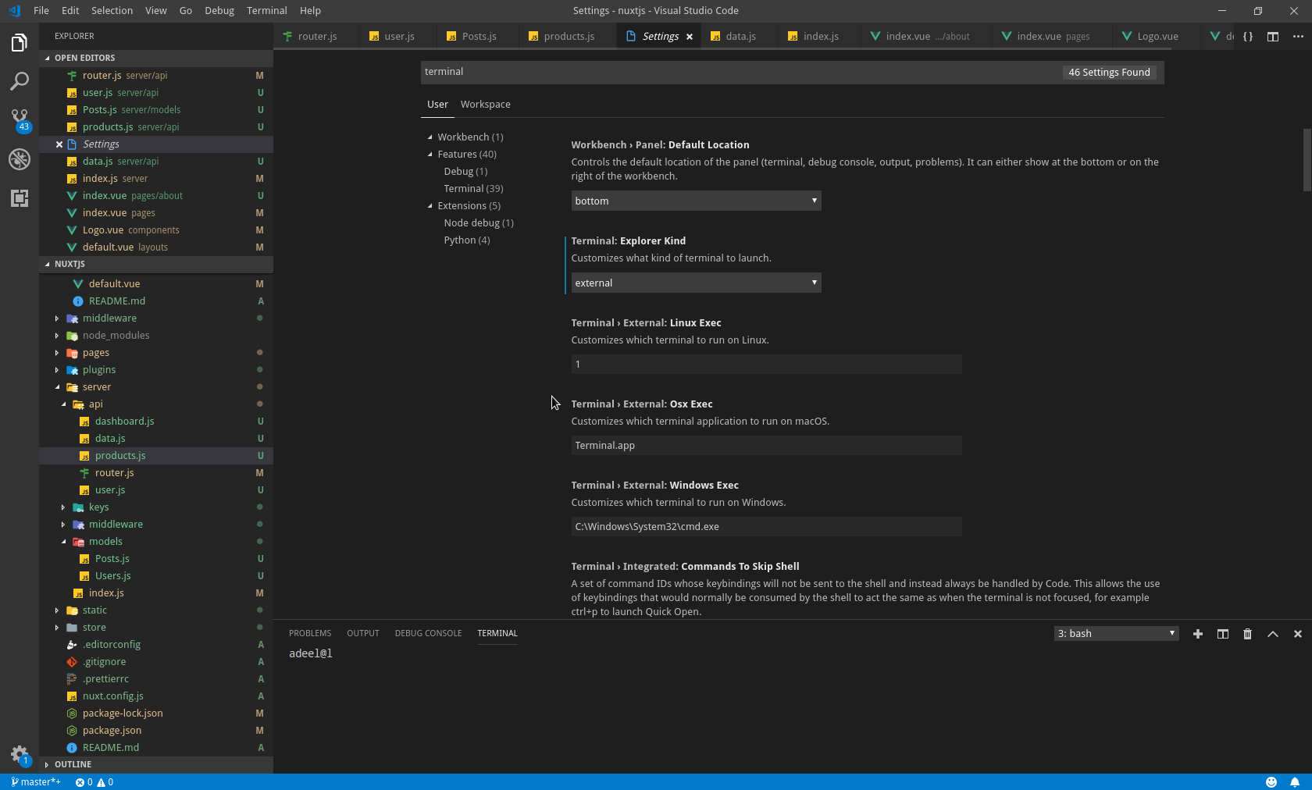
Task: Open the Debug view in activity bar
Action: click(20, 159)
